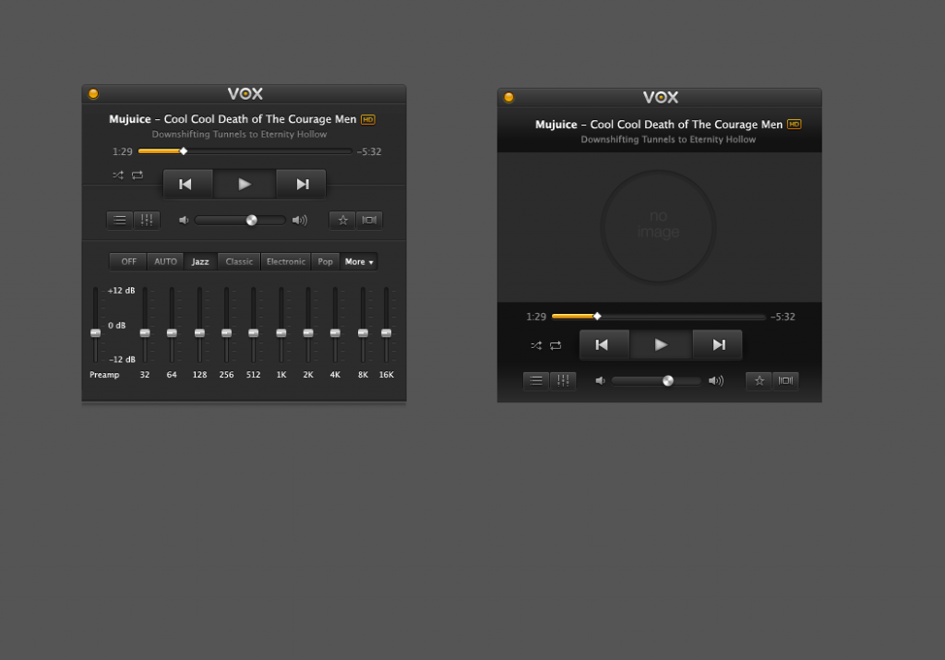Click the star icon in the equalizer window
This screenshot has height=660, width=945.
342,220
